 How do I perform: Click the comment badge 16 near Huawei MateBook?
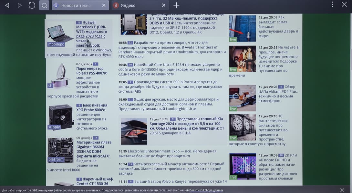(78, 23)
